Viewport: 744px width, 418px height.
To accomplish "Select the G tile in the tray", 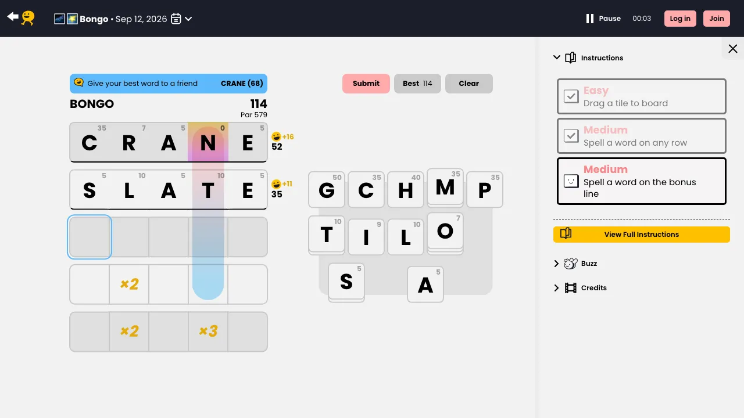I will click(327, 189).
